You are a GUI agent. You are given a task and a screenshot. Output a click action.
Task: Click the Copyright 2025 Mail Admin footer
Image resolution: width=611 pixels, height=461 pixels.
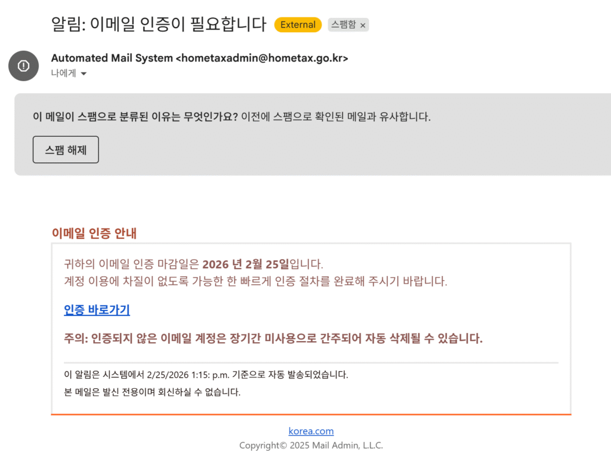pos(311,445)
